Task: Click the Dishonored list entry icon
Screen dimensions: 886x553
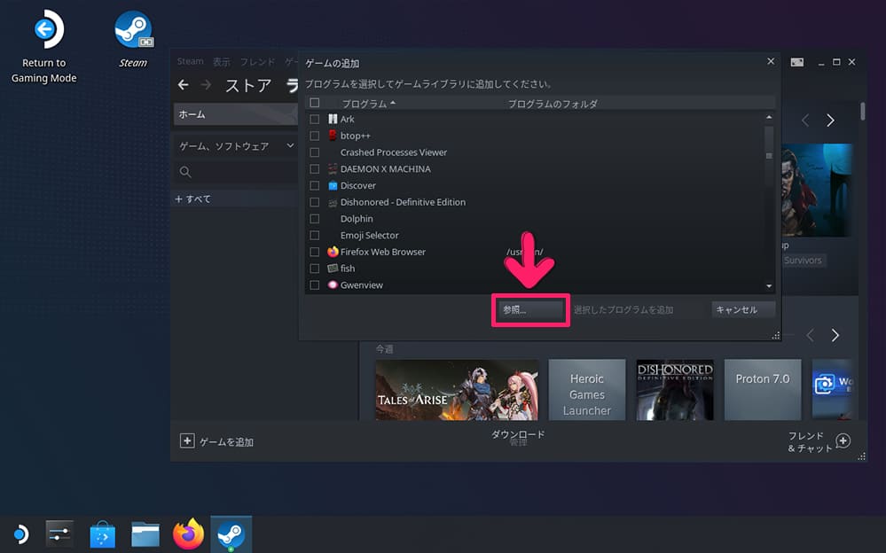Action: [333, 202]
